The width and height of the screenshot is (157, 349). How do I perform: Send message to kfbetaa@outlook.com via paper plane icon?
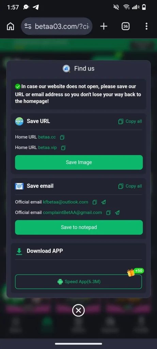point(104,202)
